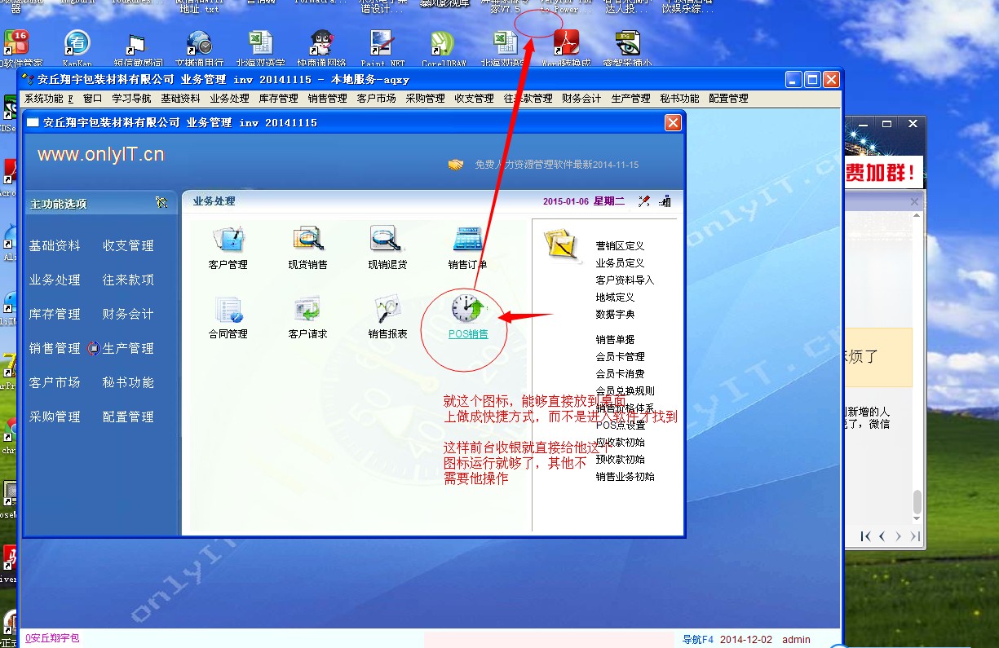The height and width of the screenshot is (648, 999).
Task: Open the 财务会计 menu in menu bar
Action: pyautogui.click(x=581, y=99)
